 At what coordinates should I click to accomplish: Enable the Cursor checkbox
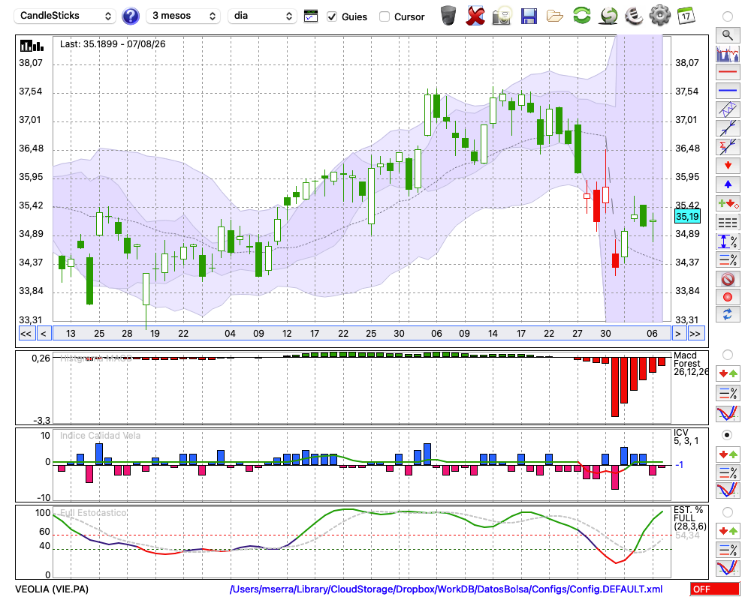click(384, 16)
